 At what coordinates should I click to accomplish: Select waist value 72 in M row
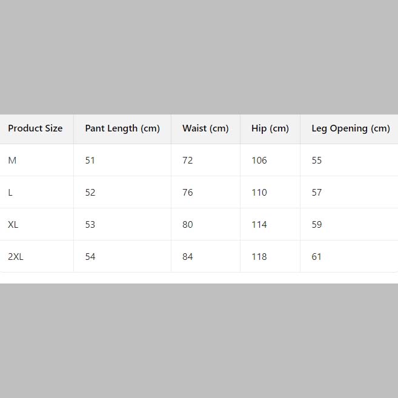coord(188,161)
